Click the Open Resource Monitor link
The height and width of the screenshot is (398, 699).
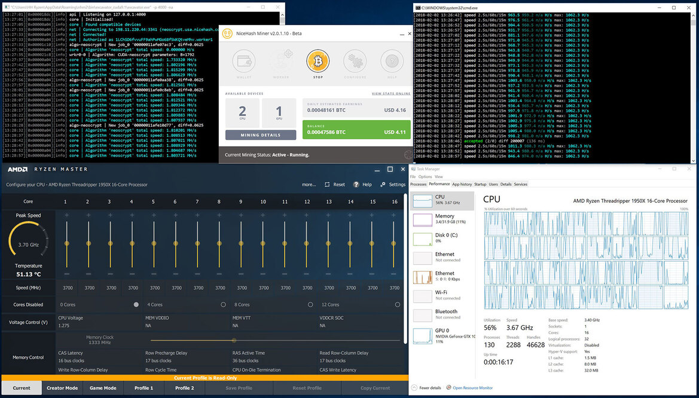[x=472, y=388]
